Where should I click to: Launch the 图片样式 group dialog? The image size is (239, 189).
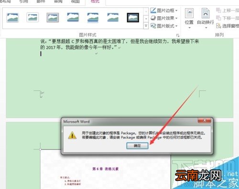tap(178, 35)
